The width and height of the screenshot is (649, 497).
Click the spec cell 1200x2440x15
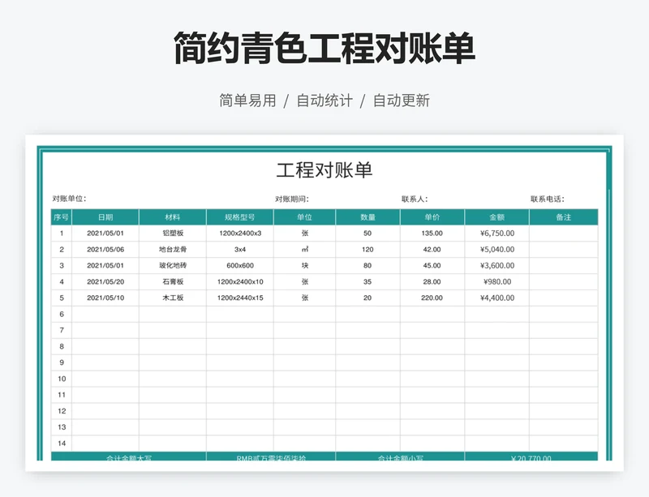click(x=240, y=298)
